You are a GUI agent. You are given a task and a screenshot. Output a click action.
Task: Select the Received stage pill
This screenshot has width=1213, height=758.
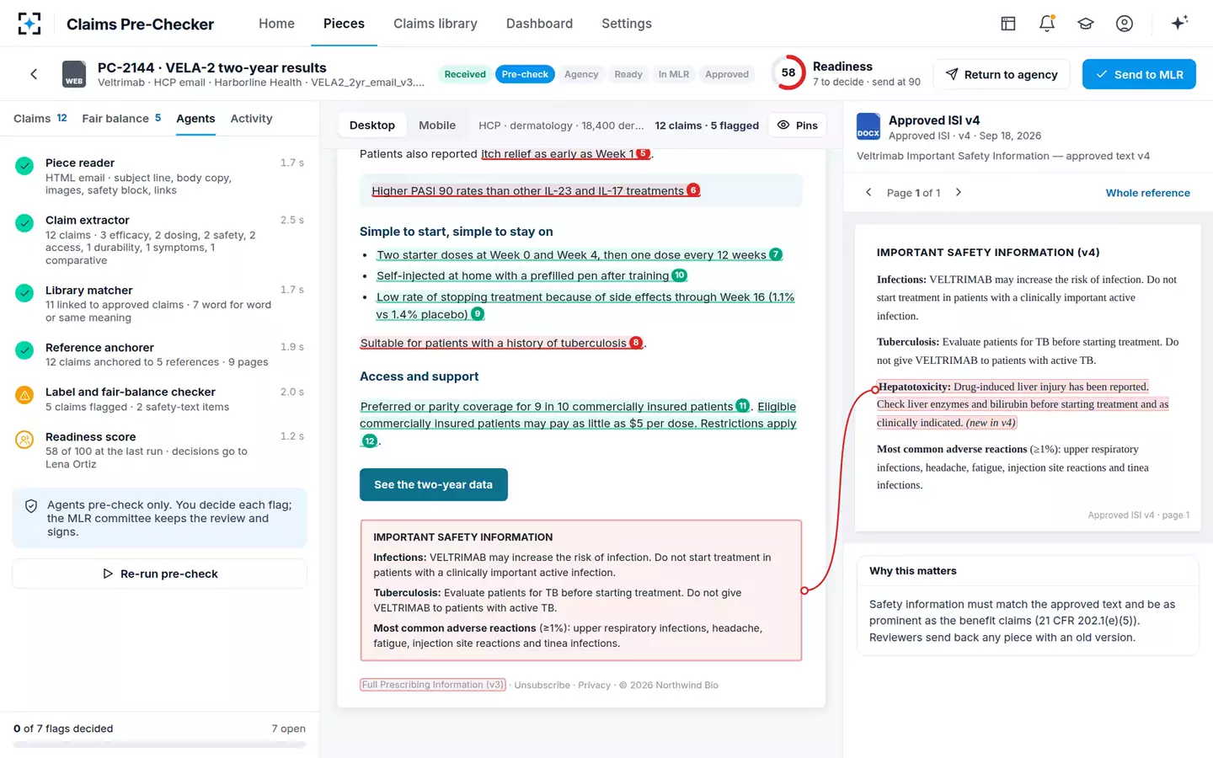click(x=465, y=74)
